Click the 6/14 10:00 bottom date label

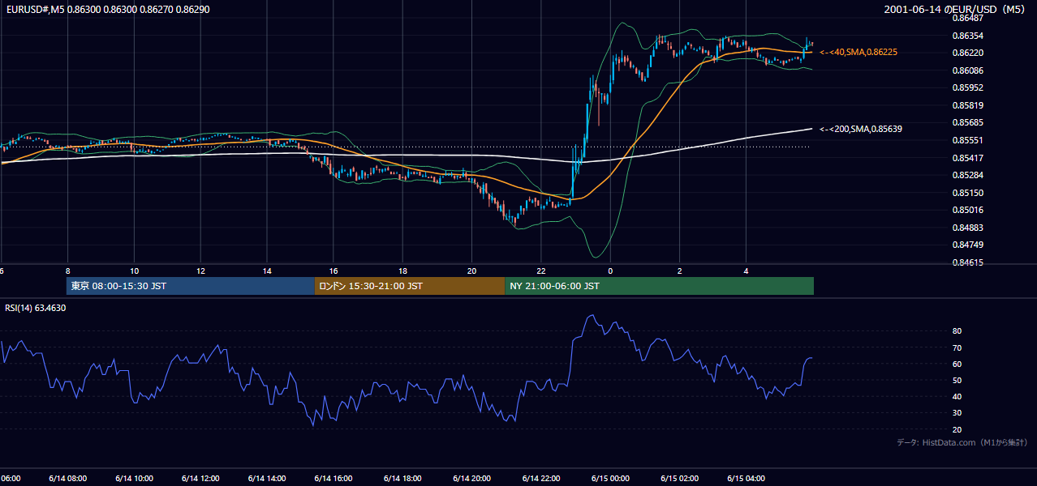click(133, 479)
